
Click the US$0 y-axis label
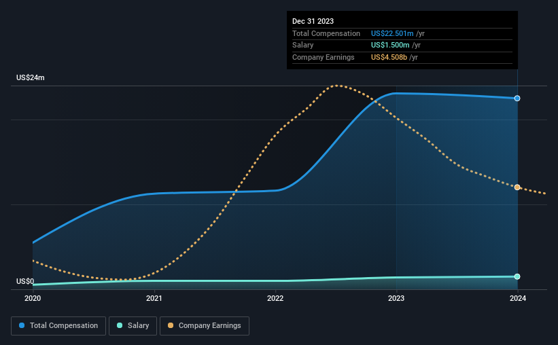(x=25, y=281)
